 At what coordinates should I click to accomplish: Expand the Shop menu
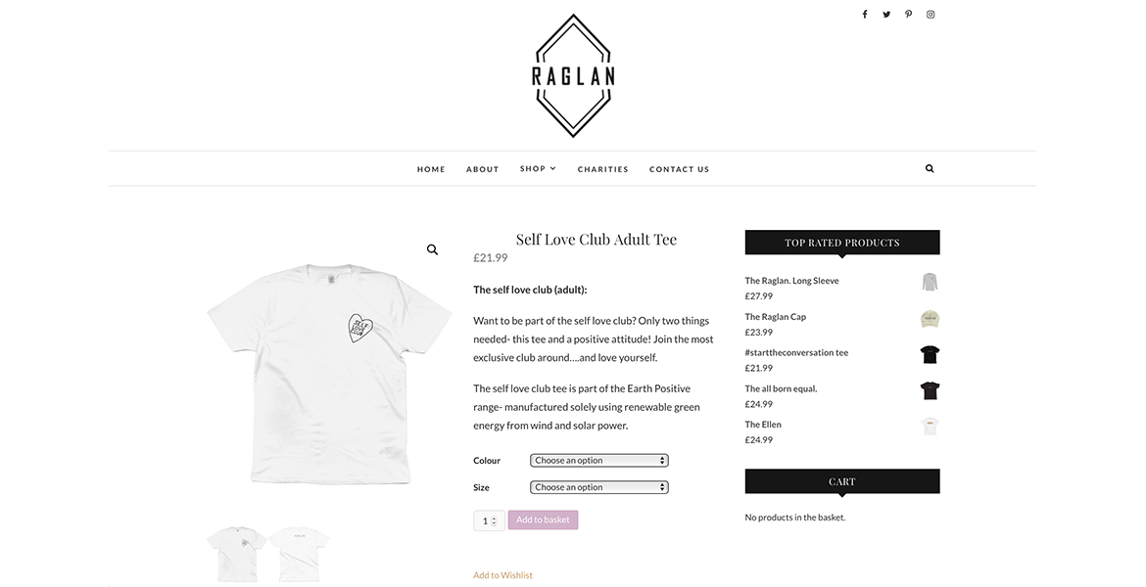(538, 168)
